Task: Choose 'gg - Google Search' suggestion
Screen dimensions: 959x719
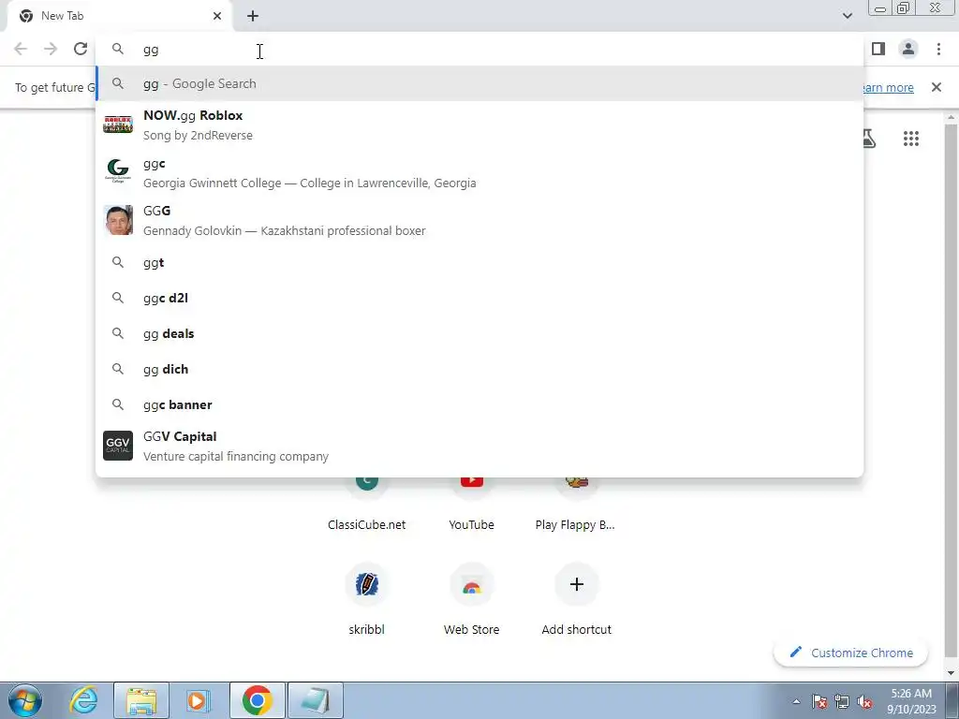Action: click(479, 83)
